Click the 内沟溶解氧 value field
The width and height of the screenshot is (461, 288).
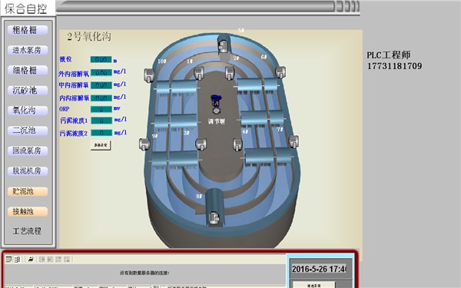pos(101,98)
